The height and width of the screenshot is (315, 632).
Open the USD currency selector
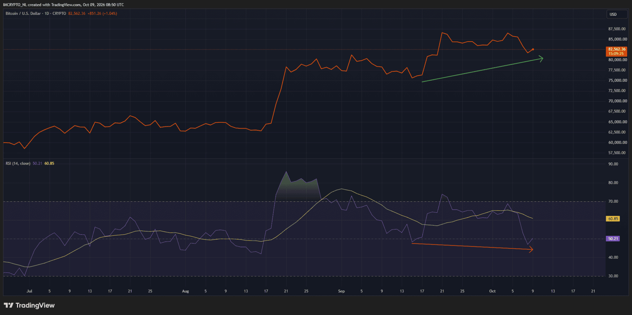tap(617, 14)
